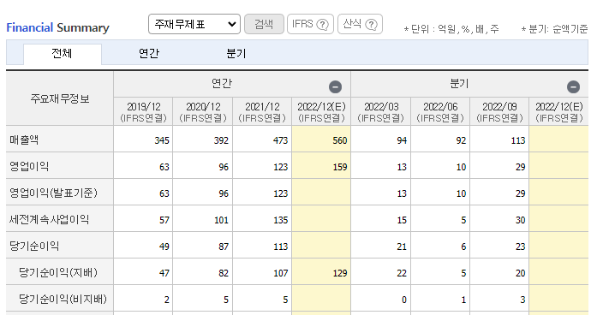Click 당기순이익(지배) value 47 for 2019/12
This screenshot has height=315, width=597.
tap(164, 273)
